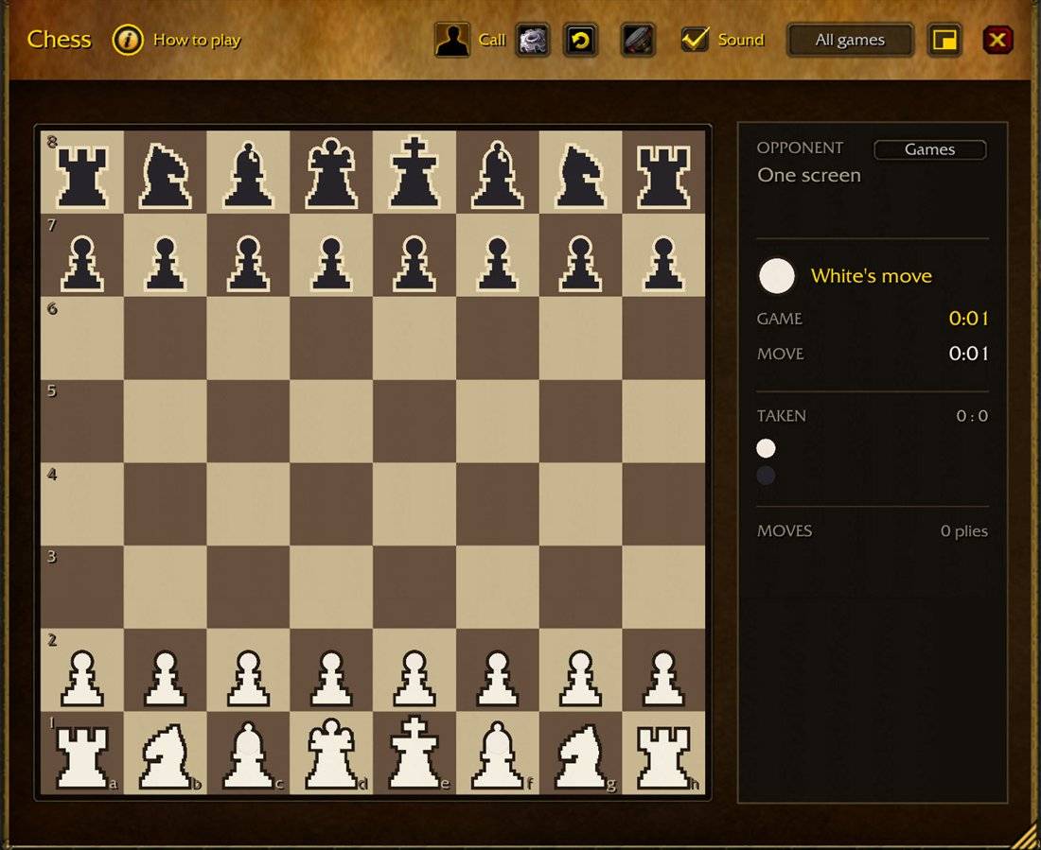The height and width of the screenshot is (850, 1041).
Task: Click the Call player silhouette icon
Action: [452, 39]
